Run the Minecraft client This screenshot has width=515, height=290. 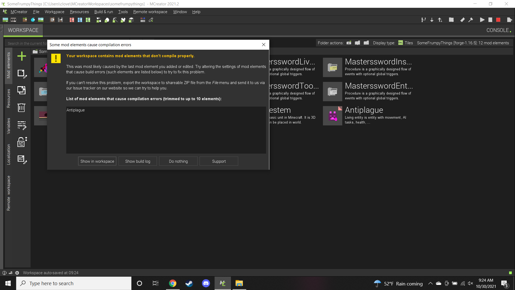tap(482, 20)
